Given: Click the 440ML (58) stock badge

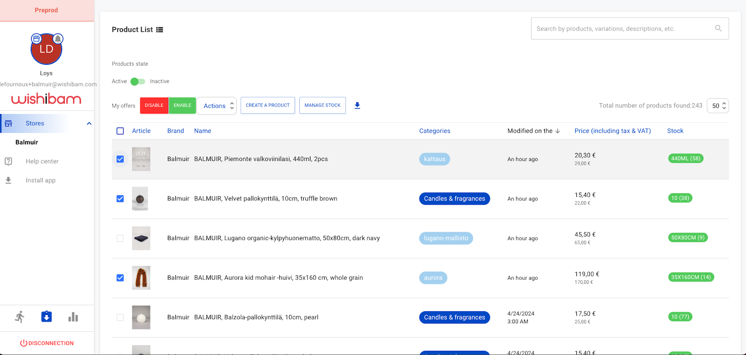Looking at the screenshot, I should (686, 159).
